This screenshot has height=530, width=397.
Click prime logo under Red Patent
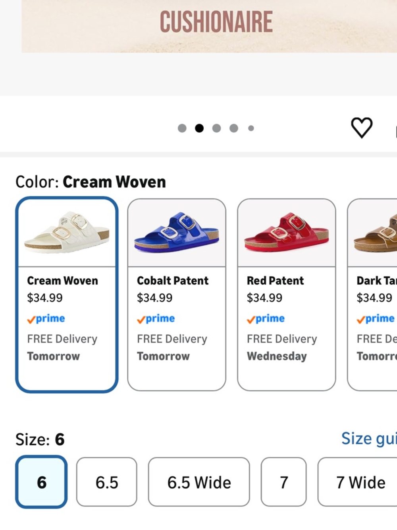tap(266, 319)
